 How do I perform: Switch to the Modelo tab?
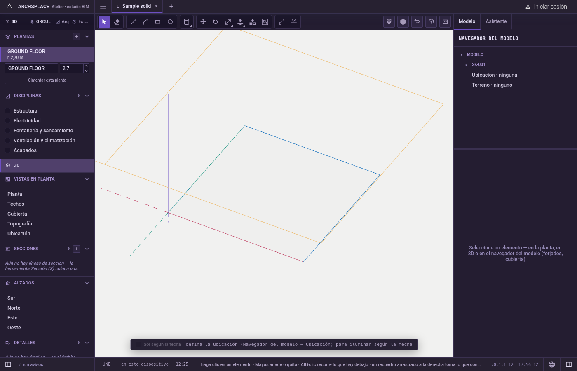pos(467,21)
